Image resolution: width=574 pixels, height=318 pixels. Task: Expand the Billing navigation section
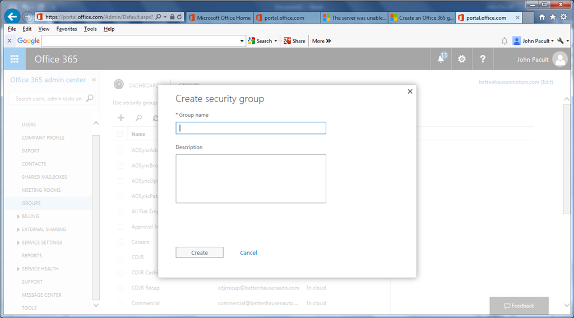tap(18, 216)
